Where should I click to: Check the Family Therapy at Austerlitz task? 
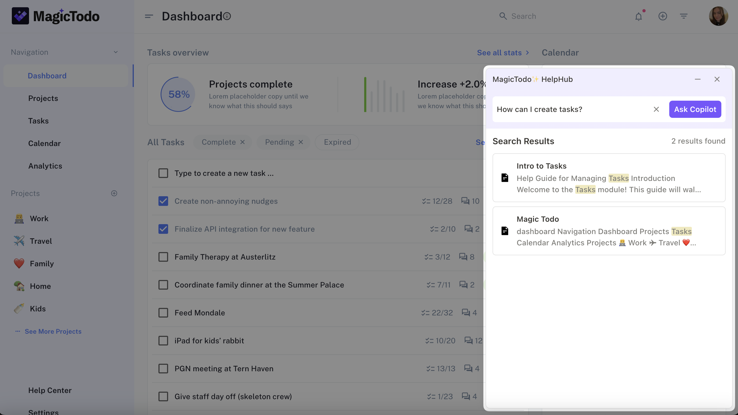click(163, 257)
